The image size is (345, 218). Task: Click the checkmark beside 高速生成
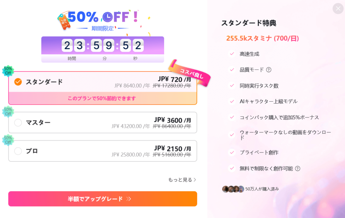232,54
